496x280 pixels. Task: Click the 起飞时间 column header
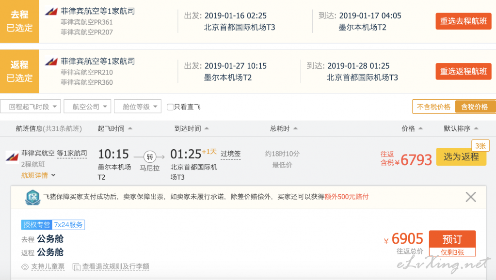(111, 129)
